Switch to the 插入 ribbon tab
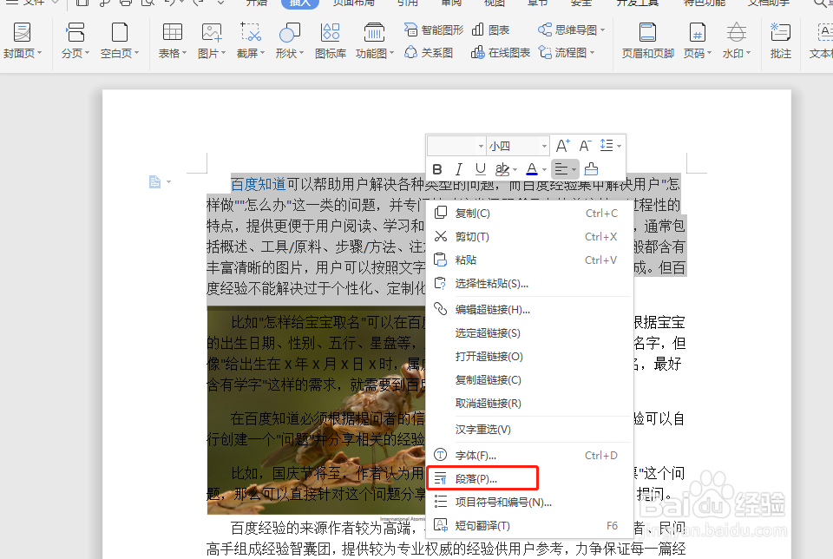Image resolution: width=833 pixels, height=559 pixels. point(299,3)
